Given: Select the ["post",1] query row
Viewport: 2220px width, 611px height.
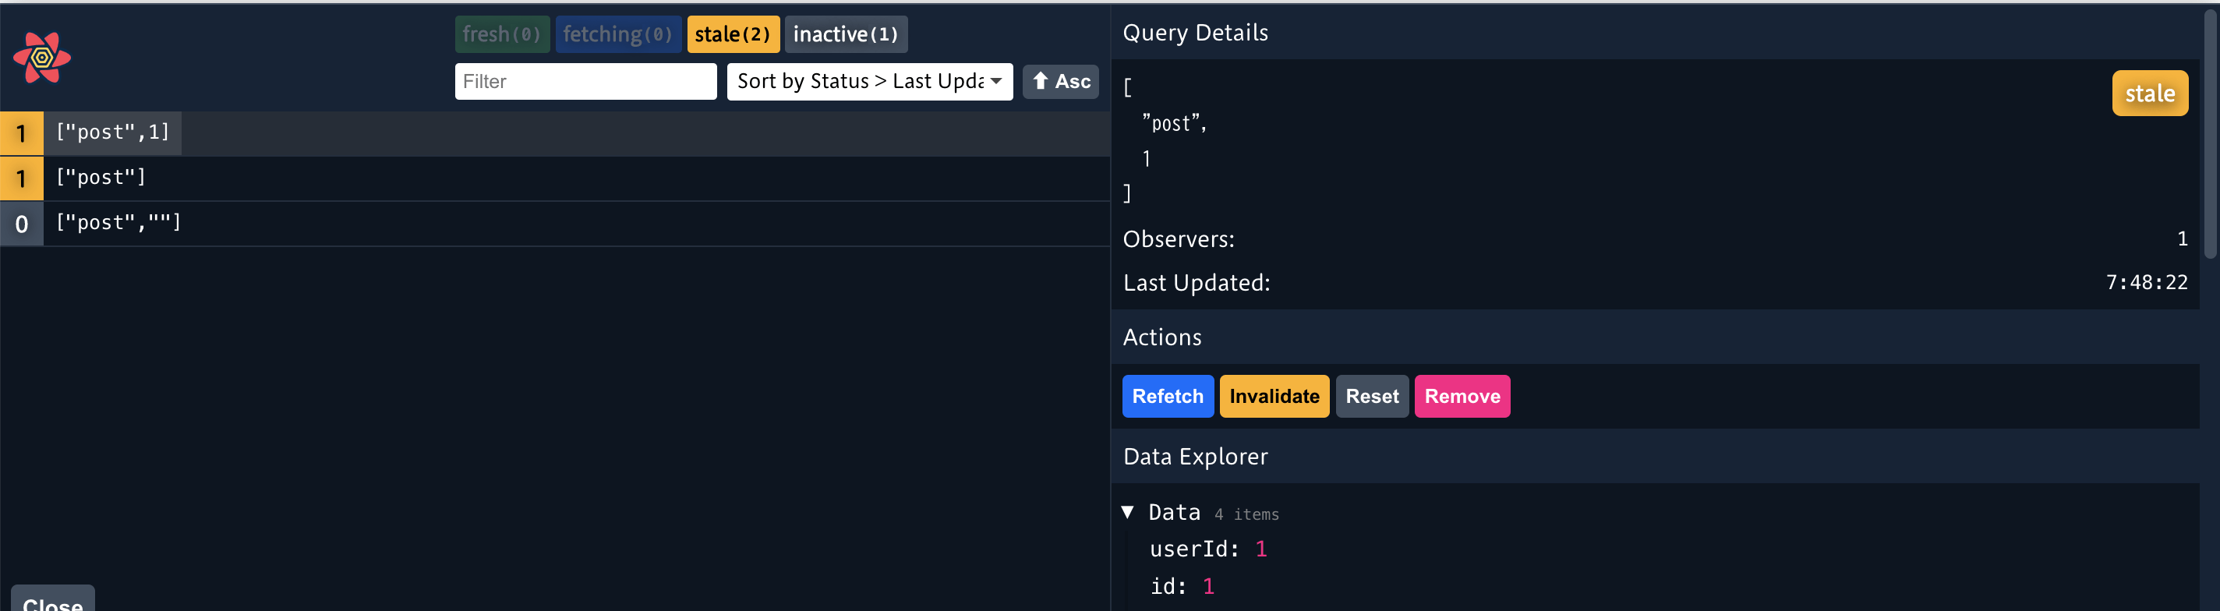Looking at the screenshot, I should click(555, 132).
